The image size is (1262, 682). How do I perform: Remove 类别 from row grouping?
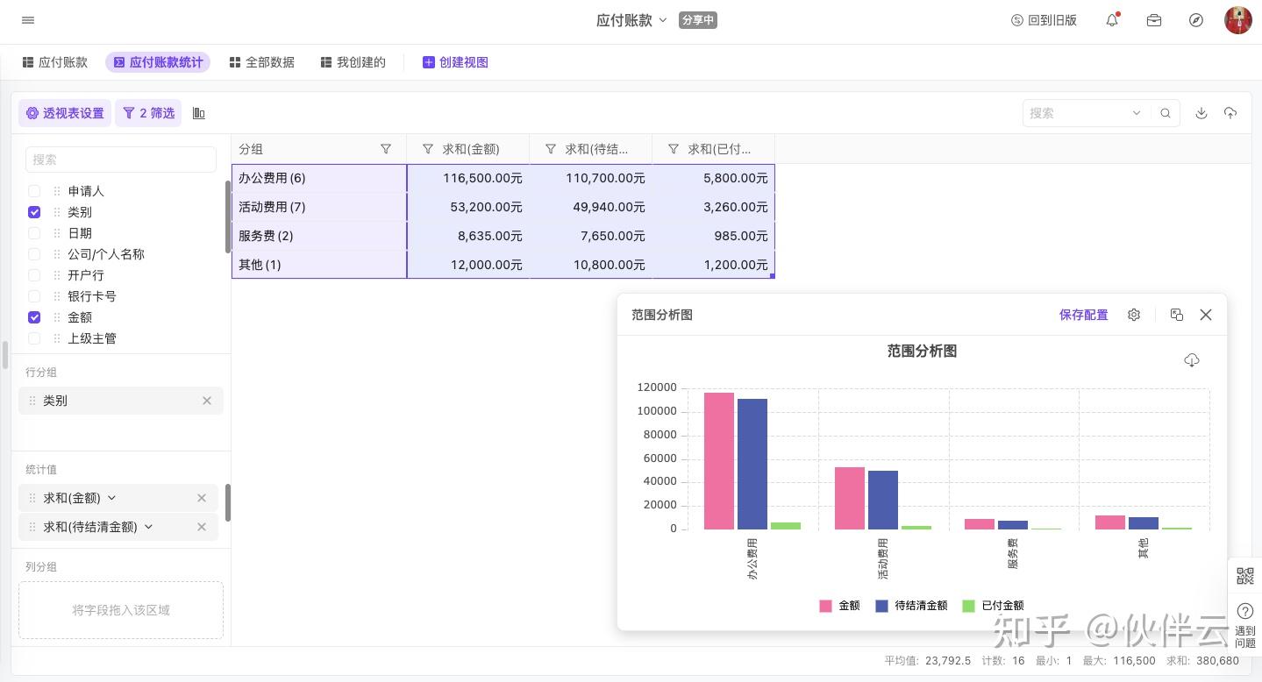click(207, 401)
